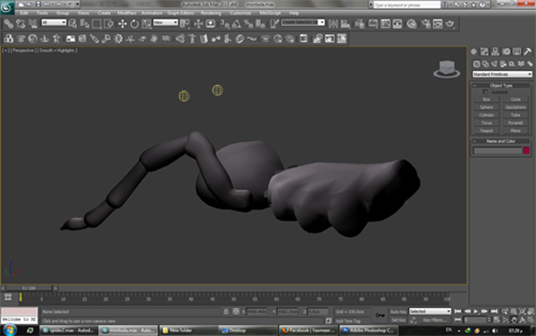The height and width of the screenshot is (336, 536).
Task: Click the Perspective viewport label menu
Action: coord(23,50)
